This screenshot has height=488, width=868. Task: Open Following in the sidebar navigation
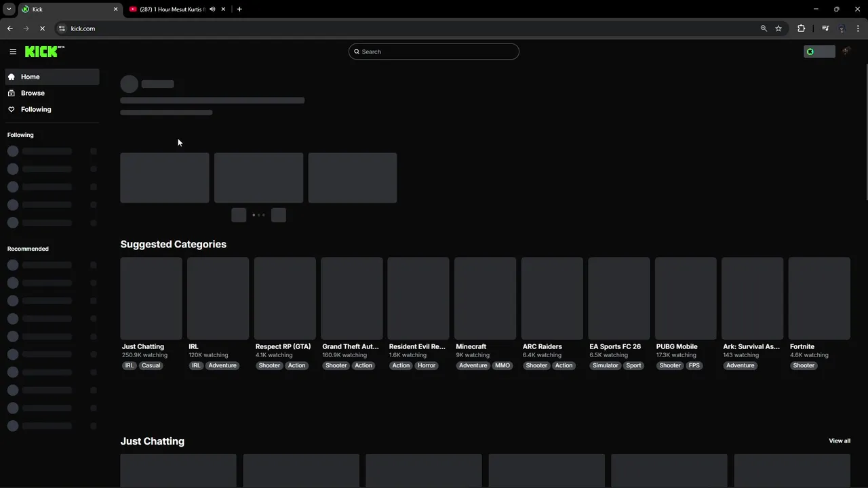(x=52, y=109)
